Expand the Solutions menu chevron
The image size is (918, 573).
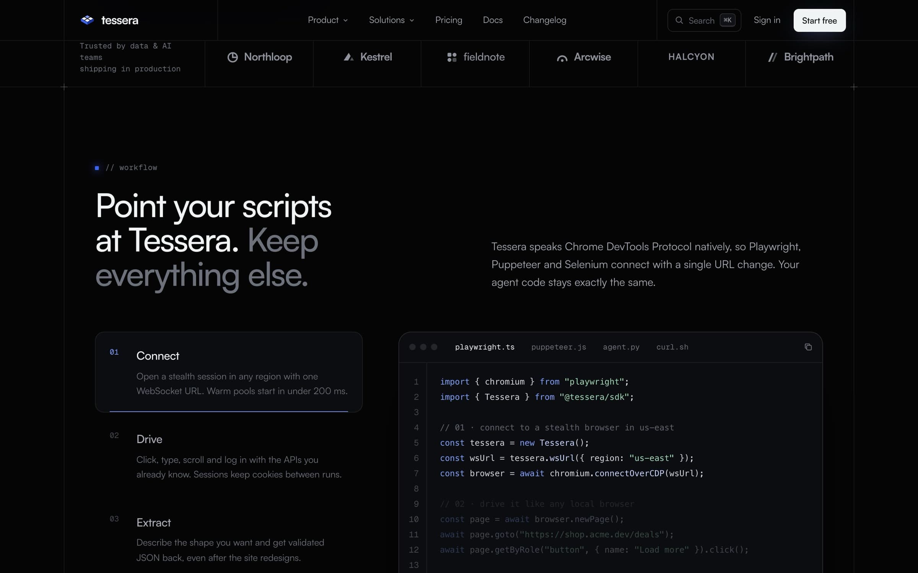pyautogui.click(x=412, y=21)
